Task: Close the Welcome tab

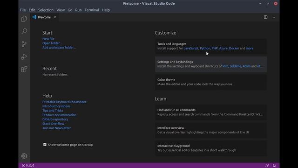Action: coord(55,17)
